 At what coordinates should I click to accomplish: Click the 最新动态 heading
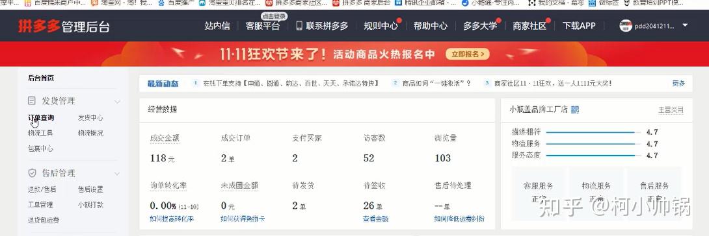(163, 84)
